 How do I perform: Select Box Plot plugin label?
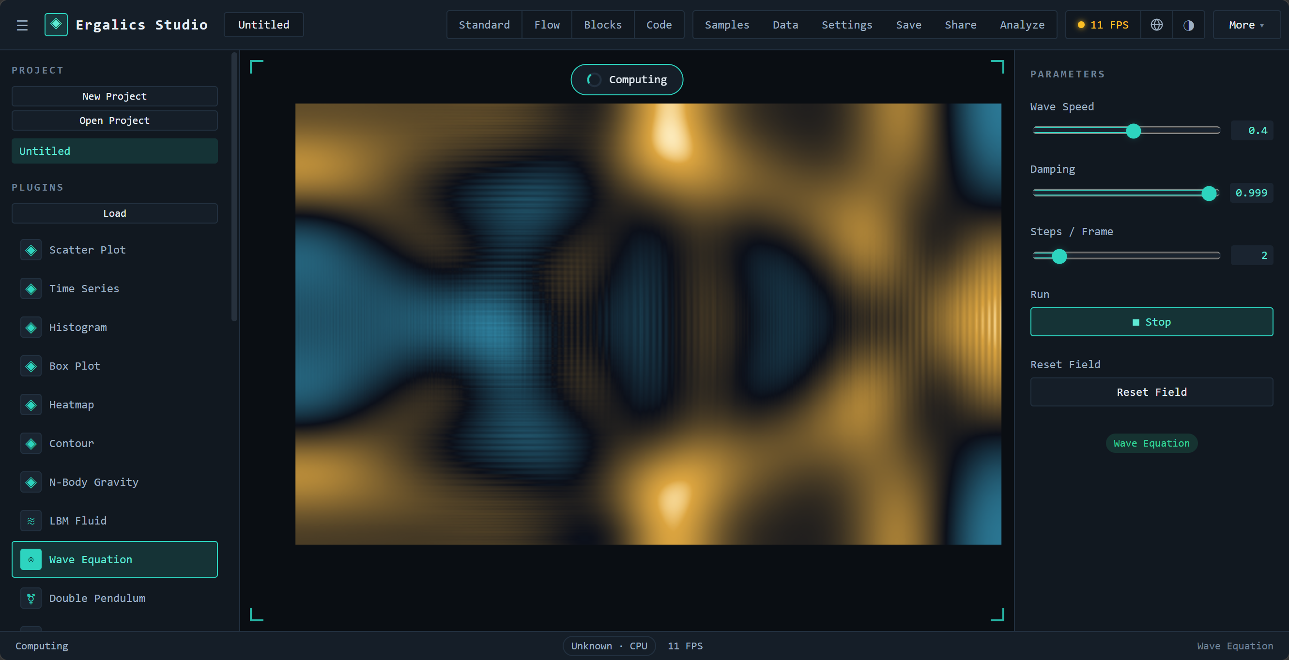[x=75, y=366]
